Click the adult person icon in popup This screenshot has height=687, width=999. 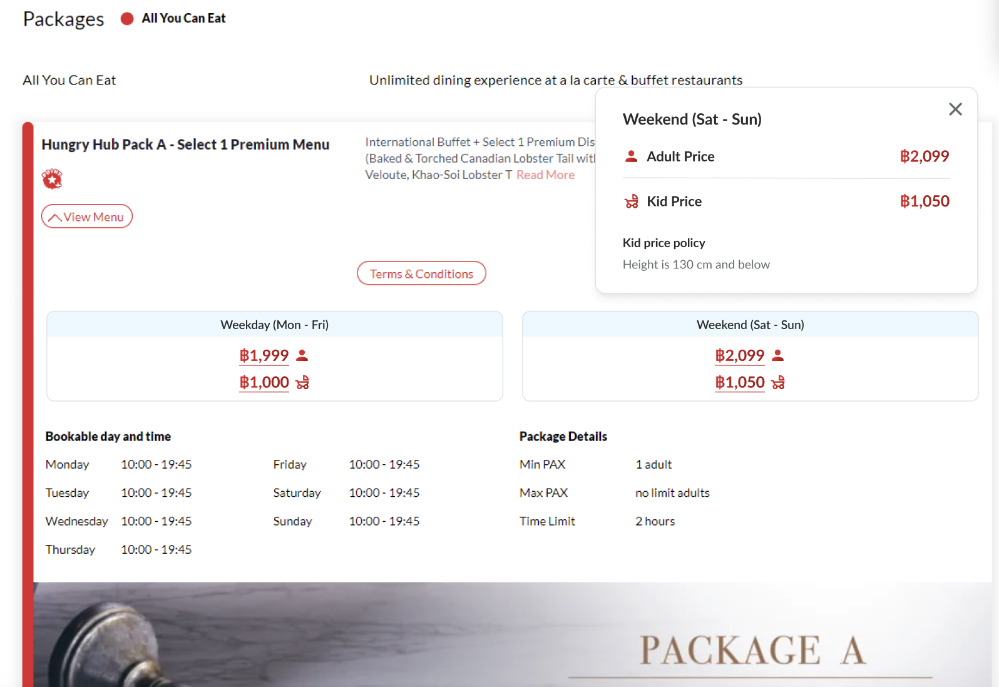(631, 156)
